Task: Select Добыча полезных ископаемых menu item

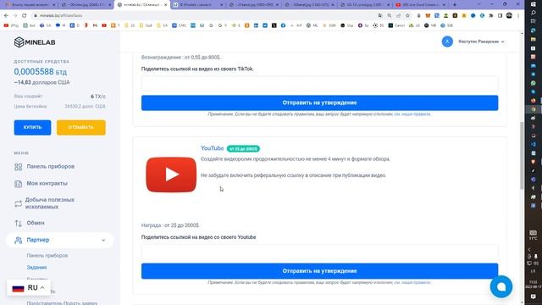Action: [x=50, y=203]
